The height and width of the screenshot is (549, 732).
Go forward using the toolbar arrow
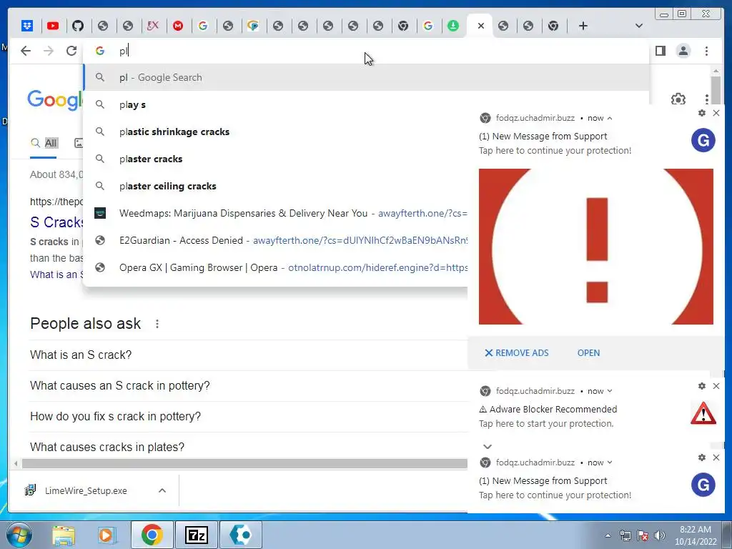click(x=48, y=51)
